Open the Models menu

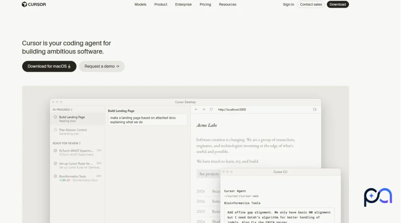click(x=140, y=4)
